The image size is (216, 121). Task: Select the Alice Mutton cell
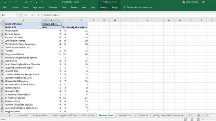(23, 31)
